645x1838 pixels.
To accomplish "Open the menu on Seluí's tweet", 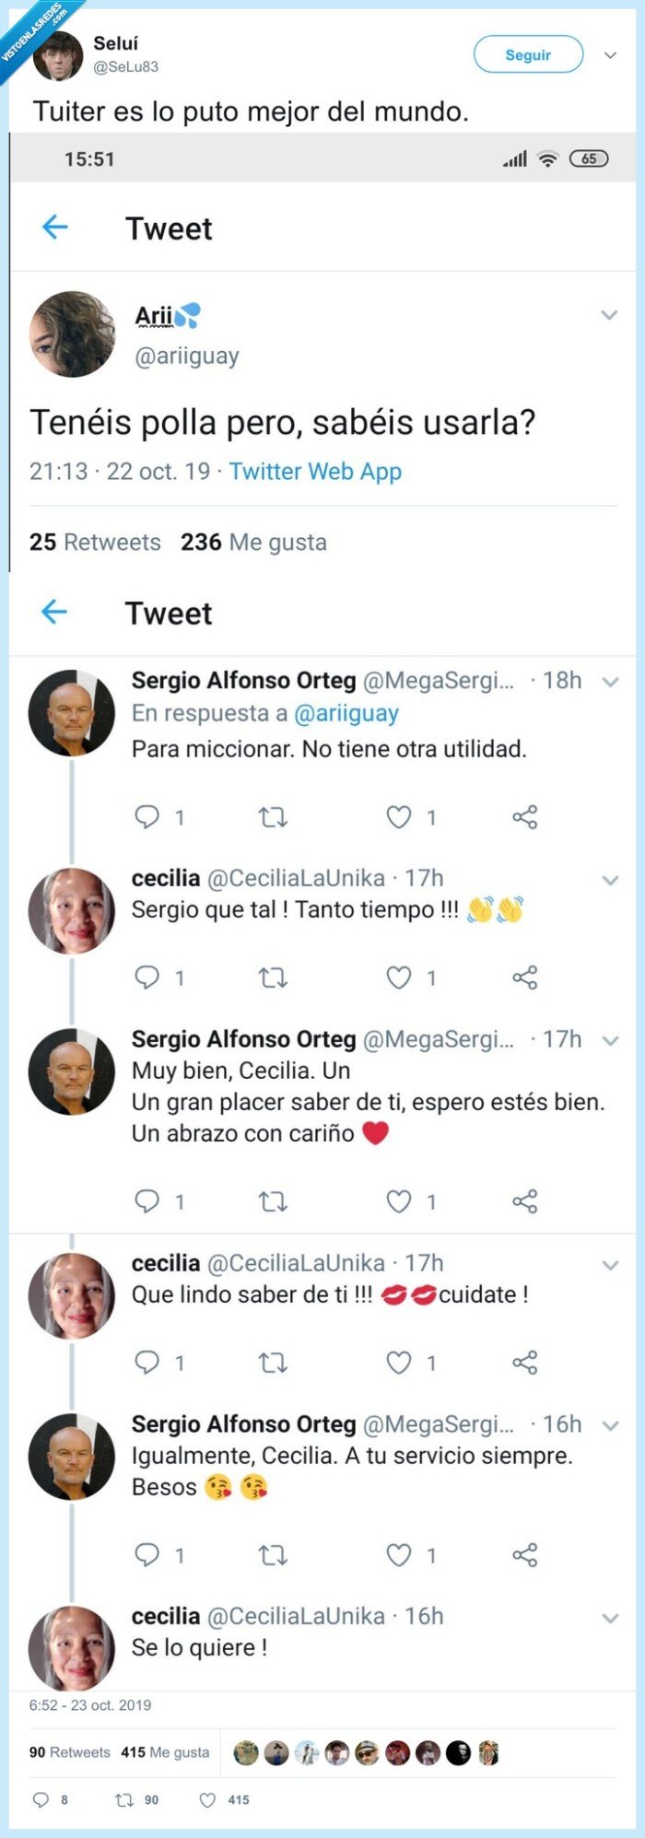I will click(611, 54).
